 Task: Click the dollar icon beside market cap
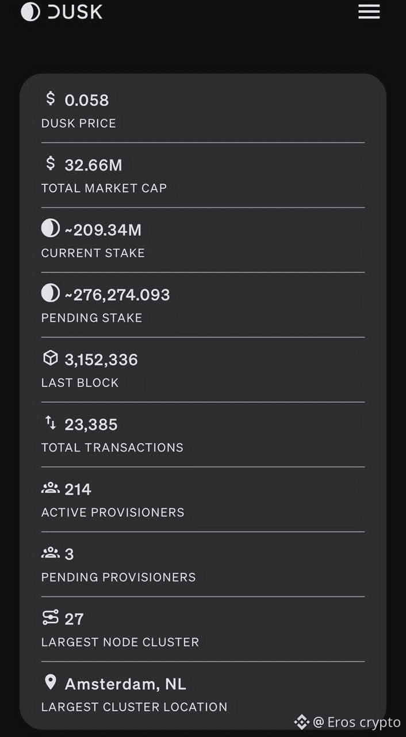point(51,164)
